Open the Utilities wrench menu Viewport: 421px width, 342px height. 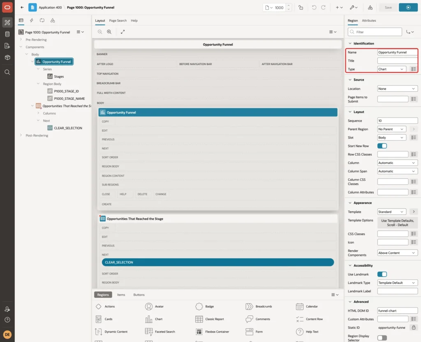click(x=354, y=7)
